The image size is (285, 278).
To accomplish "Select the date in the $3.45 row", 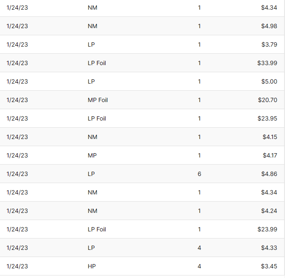I will coord(17,266).
